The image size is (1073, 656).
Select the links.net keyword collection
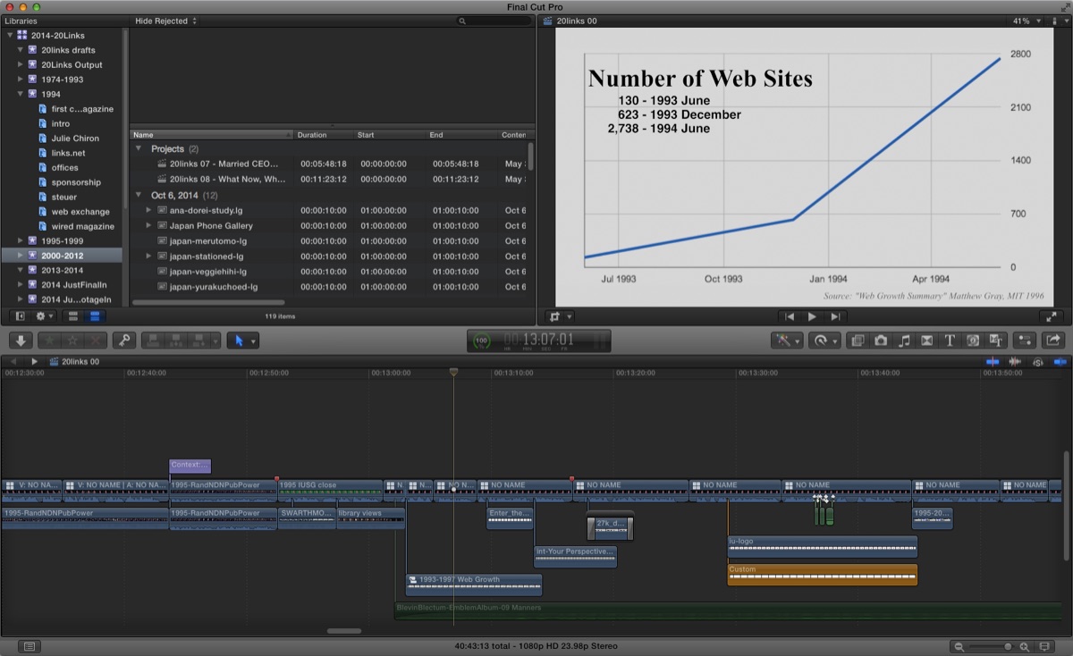pos(68,153)
